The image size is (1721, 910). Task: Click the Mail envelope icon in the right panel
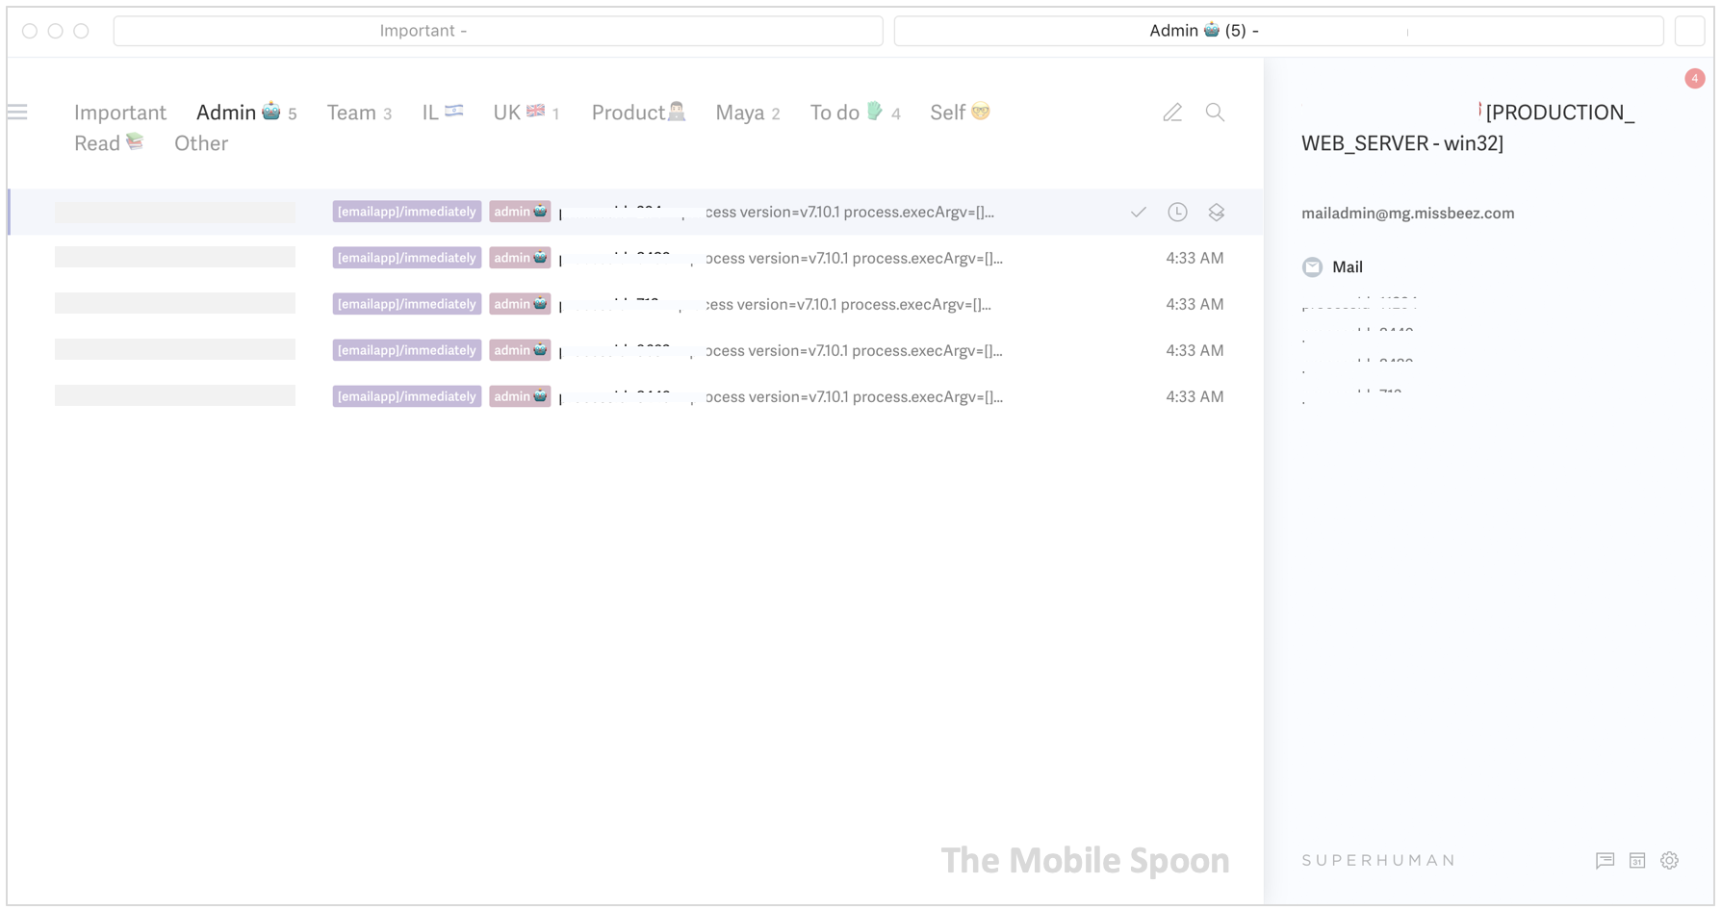(x=1312, y=267)
